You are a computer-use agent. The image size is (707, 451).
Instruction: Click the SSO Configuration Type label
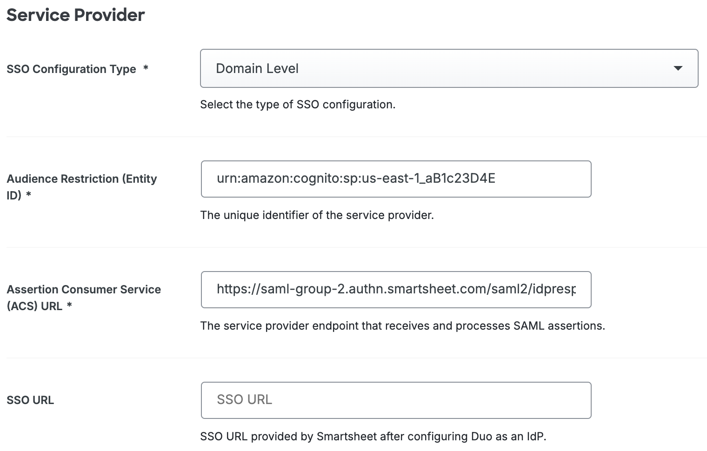pyautogui.click(x=72, y=69)
